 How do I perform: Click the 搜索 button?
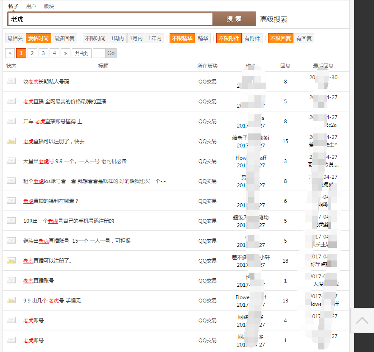click(x=234, y=19)
